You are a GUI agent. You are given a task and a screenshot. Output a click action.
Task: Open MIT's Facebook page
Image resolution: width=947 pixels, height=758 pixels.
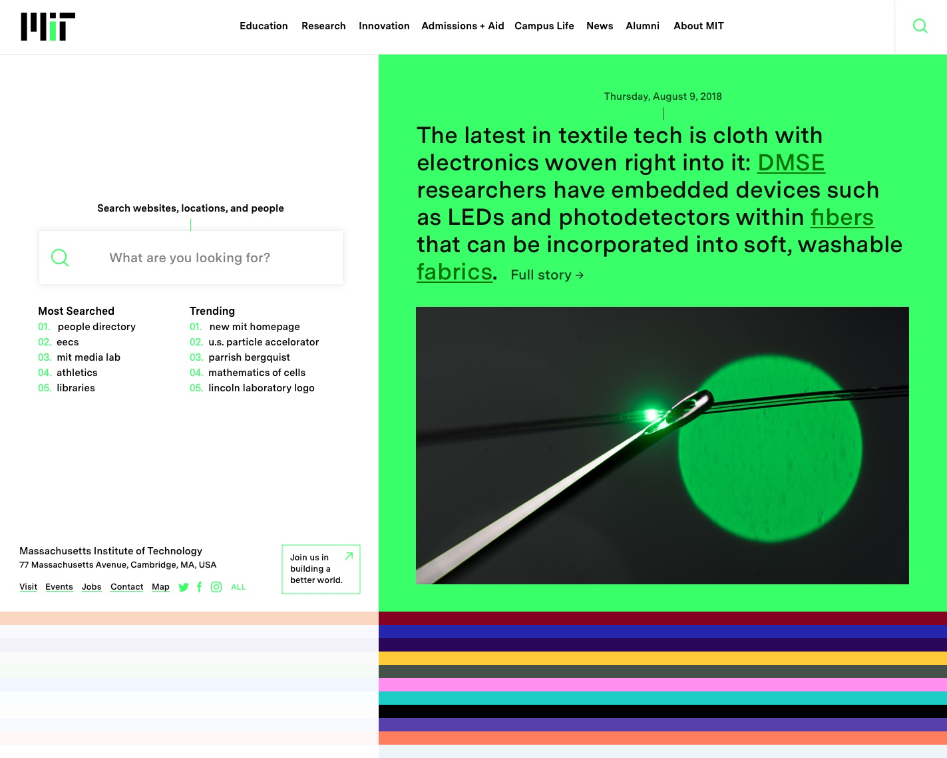(199, 587)
